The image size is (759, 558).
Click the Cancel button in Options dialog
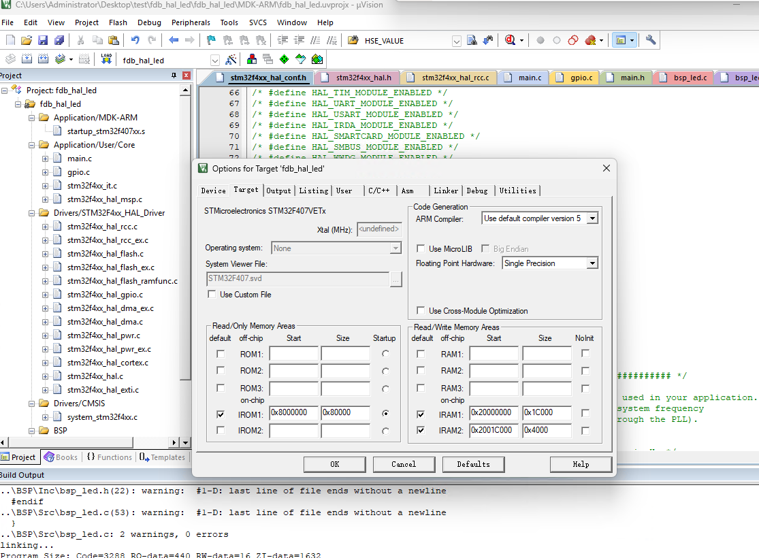[404, 464]
